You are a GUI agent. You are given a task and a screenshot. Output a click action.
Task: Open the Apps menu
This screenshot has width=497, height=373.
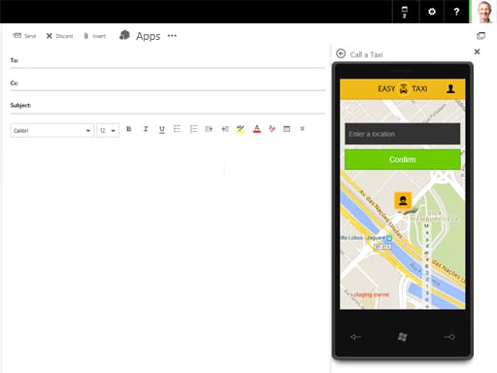140,36
